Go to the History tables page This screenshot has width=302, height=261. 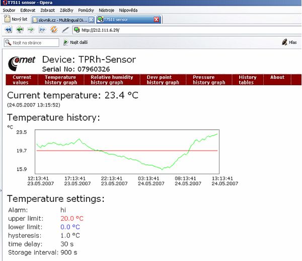tap(247, 80)
